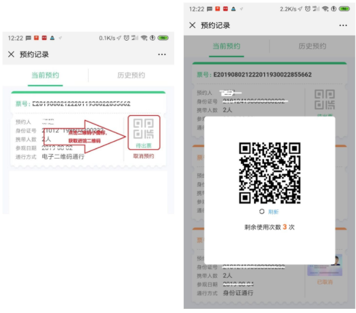Image resolution: width=356 pixels, height=313 pixels.
Task: Close the right phone's 预约记录 page with X
Action: tap(192, 25)
